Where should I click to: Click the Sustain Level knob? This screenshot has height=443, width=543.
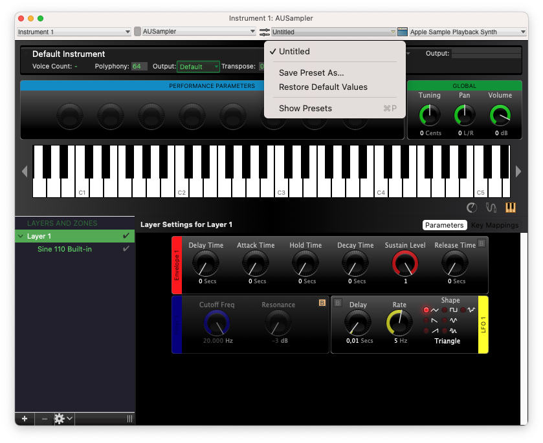(405, 264)
